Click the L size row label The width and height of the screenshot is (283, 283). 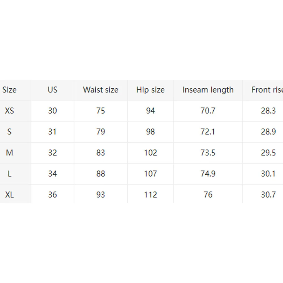9,174
